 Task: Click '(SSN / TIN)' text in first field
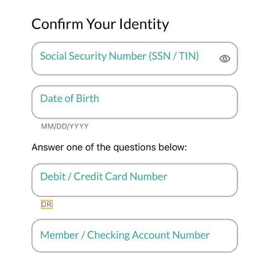click(174, 56)
